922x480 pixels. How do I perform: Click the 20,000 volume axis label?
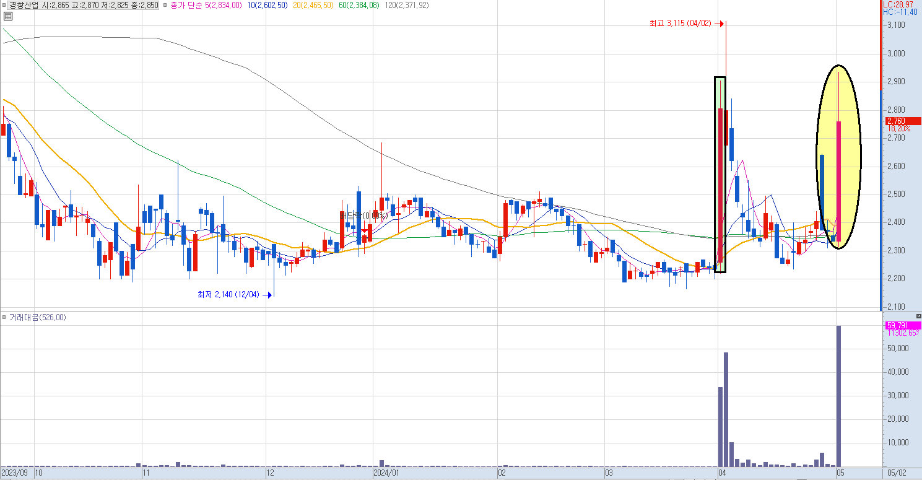pos(898,419)
